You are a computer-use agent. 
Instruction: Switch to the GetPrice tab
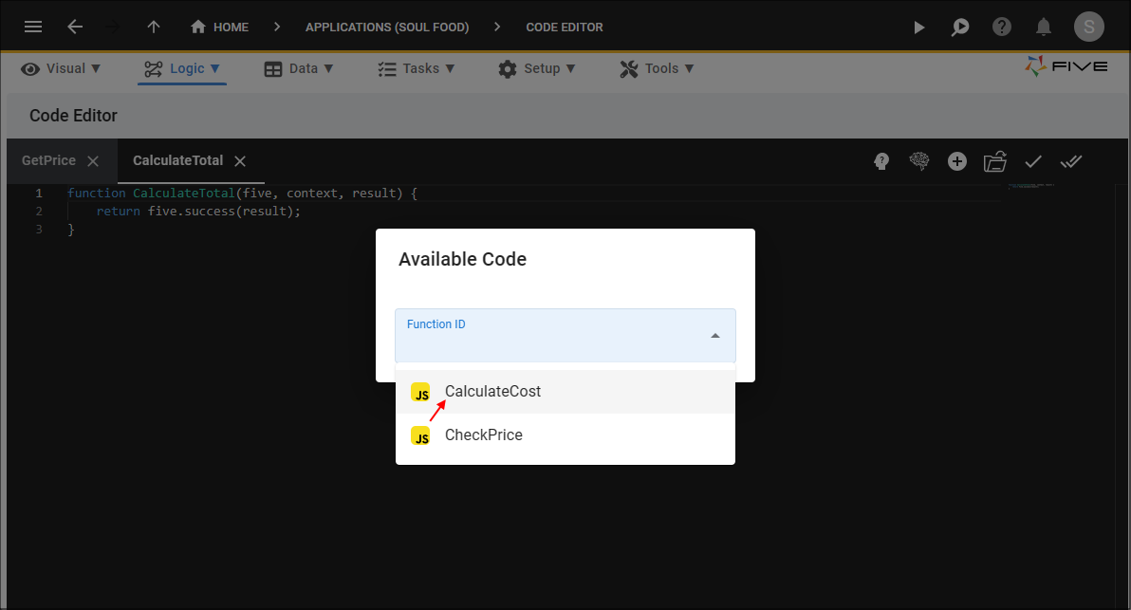[48, 160]
